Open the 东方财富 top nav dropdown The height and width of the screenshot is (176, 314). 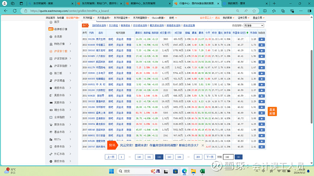tap(89, 18)
